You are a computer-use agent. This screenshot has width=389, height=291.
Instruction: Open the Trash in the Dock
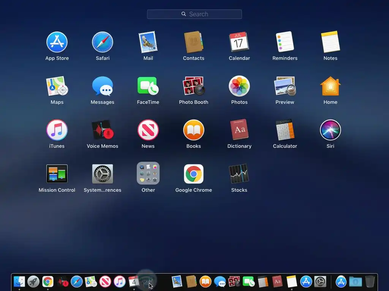370,282
